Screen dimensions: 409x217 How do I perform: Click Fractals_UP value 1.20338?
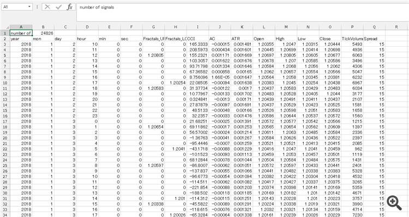(153, 204)
